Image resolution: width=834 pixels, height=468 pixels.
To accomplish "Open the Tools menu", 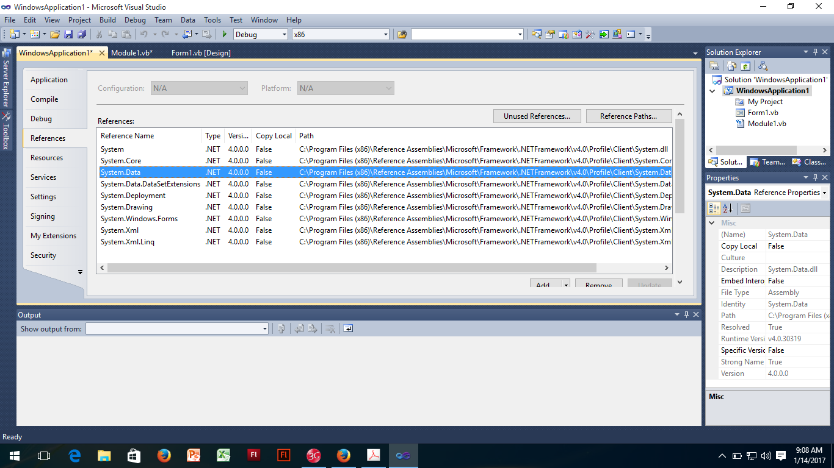I will (x=212, y=19).
